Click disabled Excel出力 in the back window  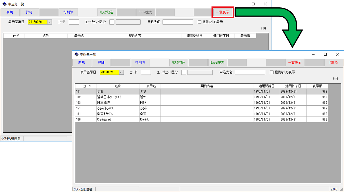coord(145,12)
